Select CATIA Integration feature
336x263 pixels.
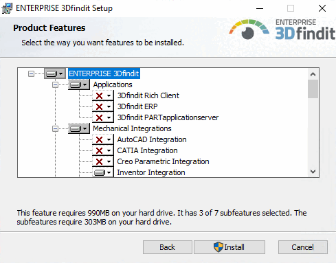[147, 150]
